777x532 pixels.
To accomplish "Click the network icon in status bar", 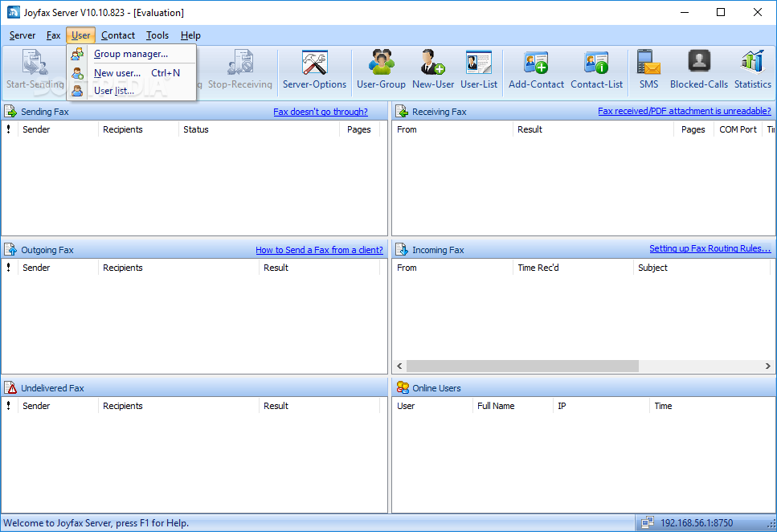I will (647, 522).
